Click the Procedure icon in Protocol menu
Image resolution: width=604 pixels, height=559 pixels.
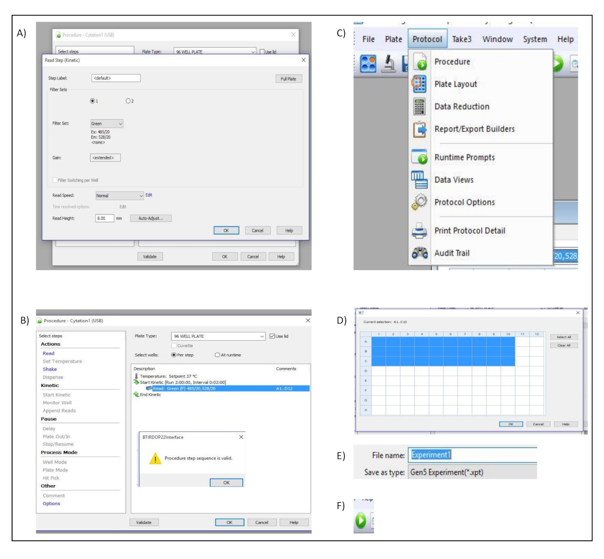point(420,61)
